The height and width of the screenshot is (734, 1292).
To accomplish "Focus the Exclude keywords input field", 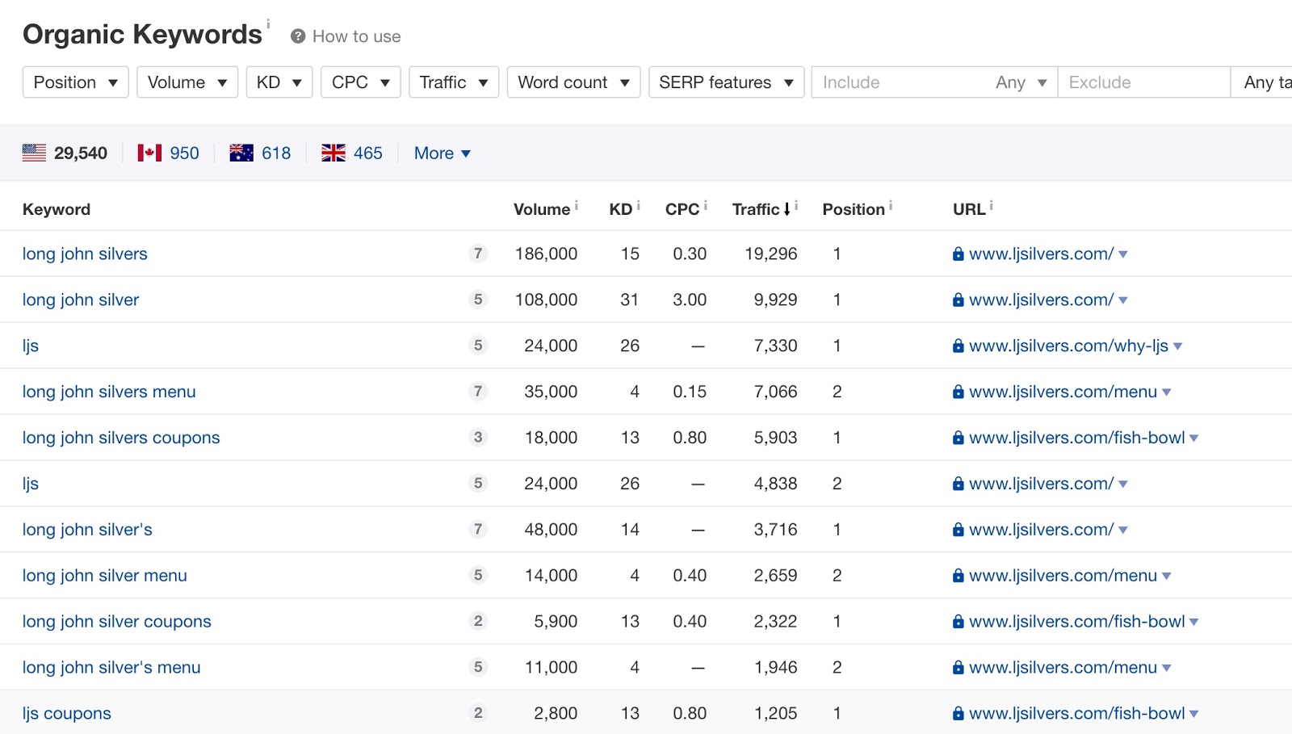I will tap(1144, 82).
